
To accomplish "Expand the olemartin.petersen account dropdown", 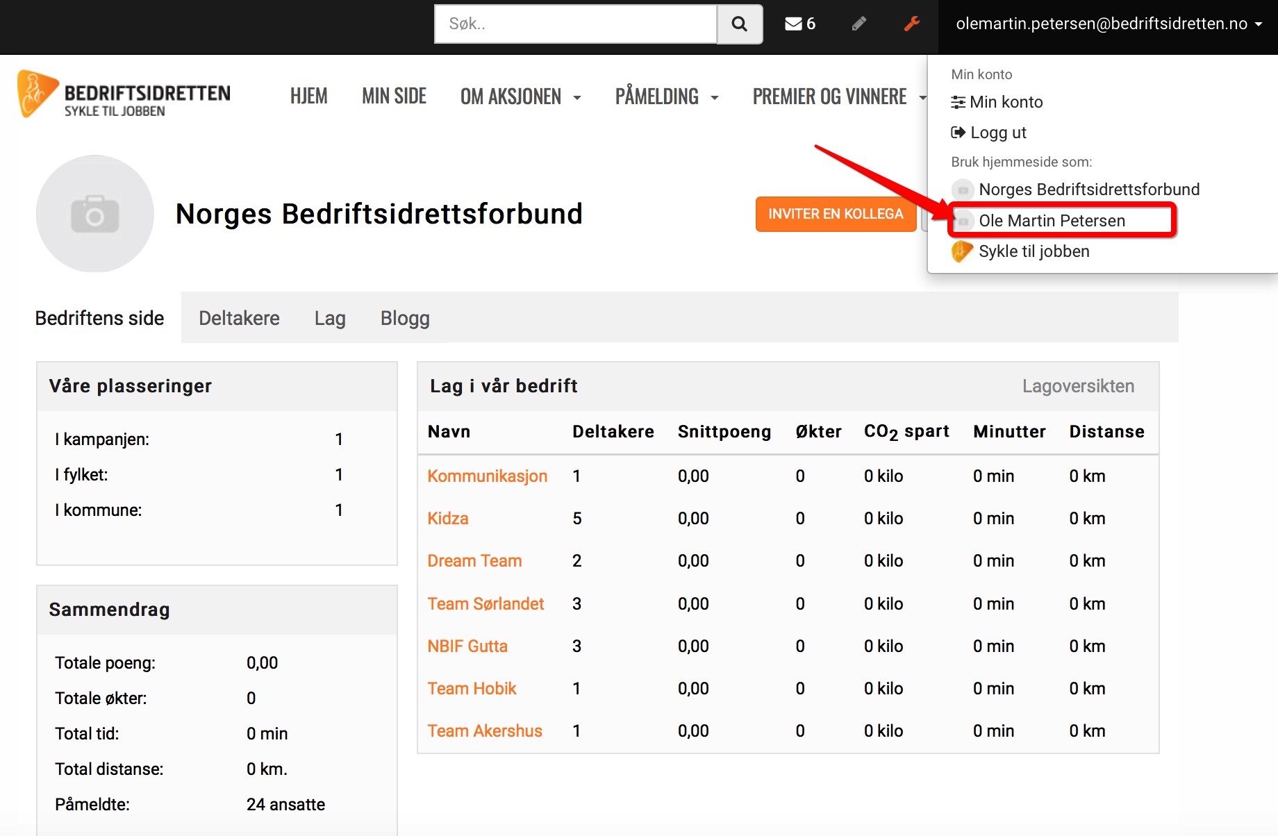I will [1109, 24].
